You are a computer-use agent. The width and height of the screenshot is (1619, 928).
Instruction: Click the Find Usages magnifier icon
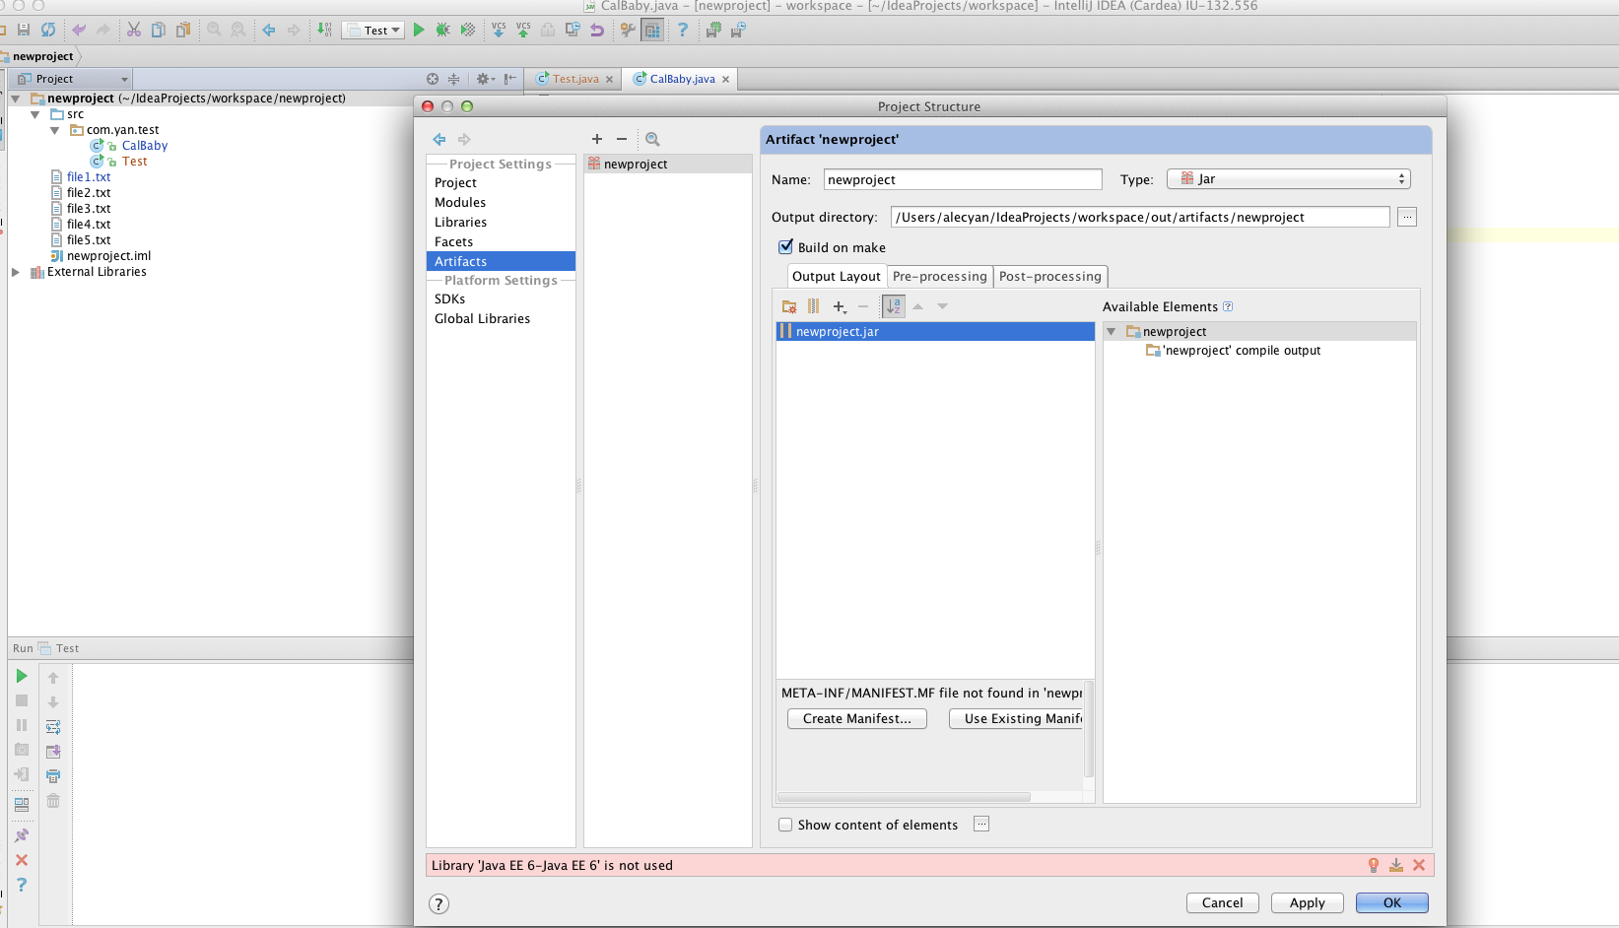(x=652, y=139)
